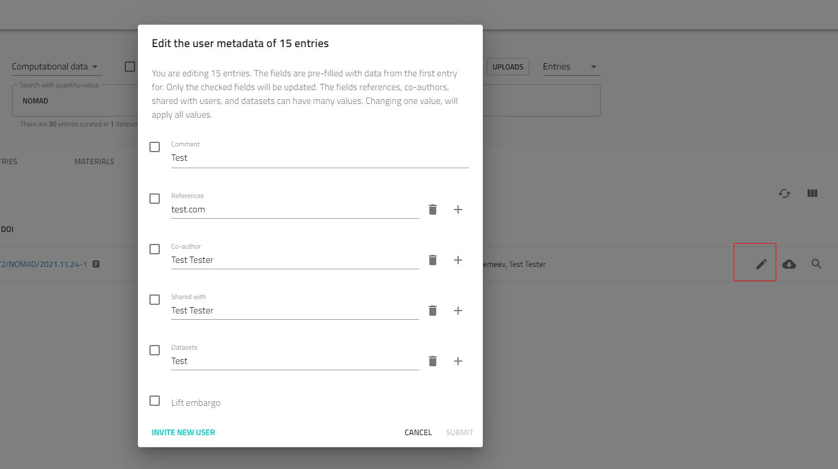Click the Invite New User link
The image size is (838, 469).
(183, 432)
